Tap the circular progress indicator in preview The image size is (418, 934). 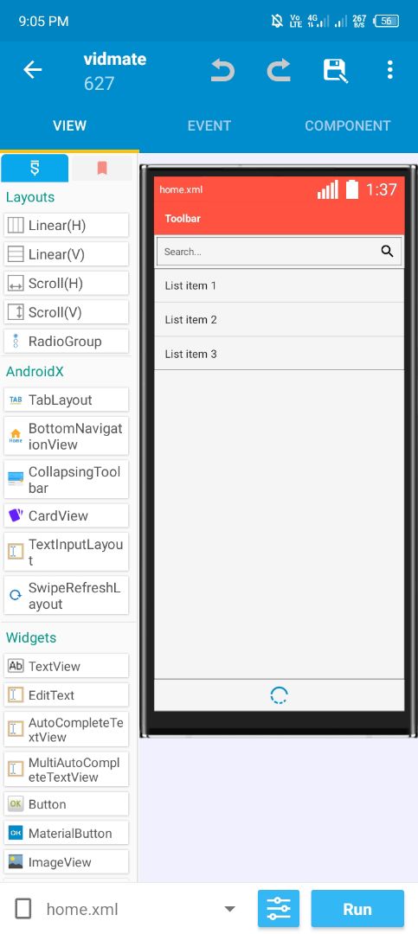point(279,695)
